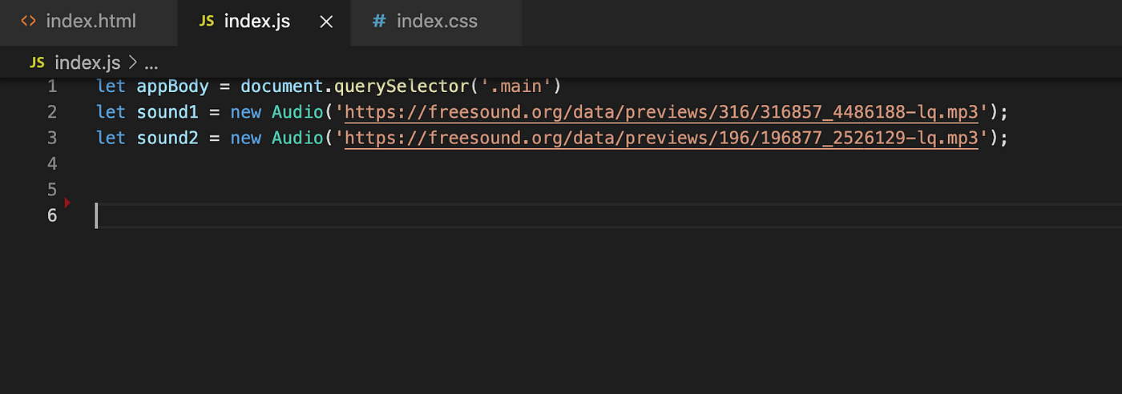Click the JS icon on index.js tab
Viewport: 1122px width, 394px height.
(207, 22)
